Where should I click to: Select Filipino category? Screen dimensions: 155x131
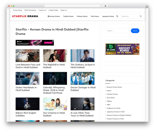[109, 101]
